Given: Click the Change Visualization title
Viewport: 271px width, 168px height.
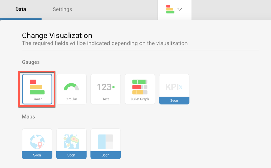Looking at the screenshot, I should click(57, 36).
